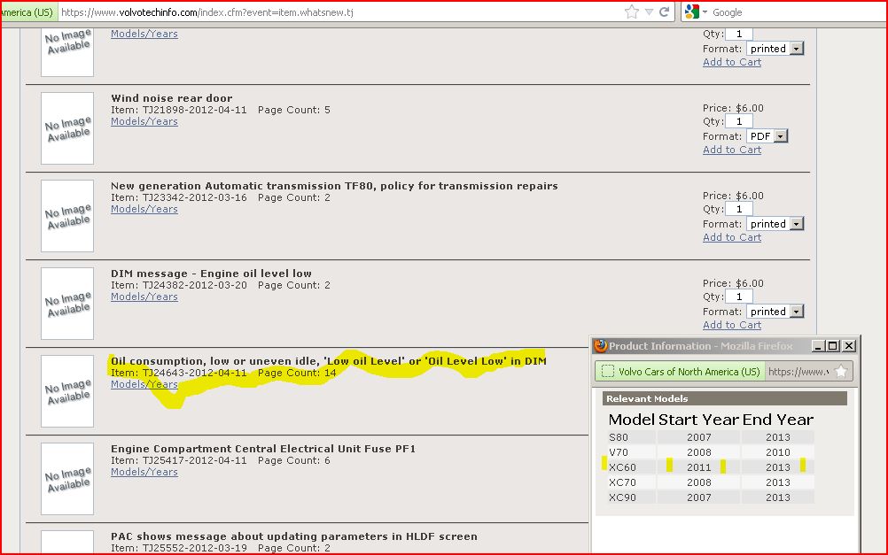Click Fuse PF1 item thumbnail image
The image size is (888, 555).
coord(67,479)
